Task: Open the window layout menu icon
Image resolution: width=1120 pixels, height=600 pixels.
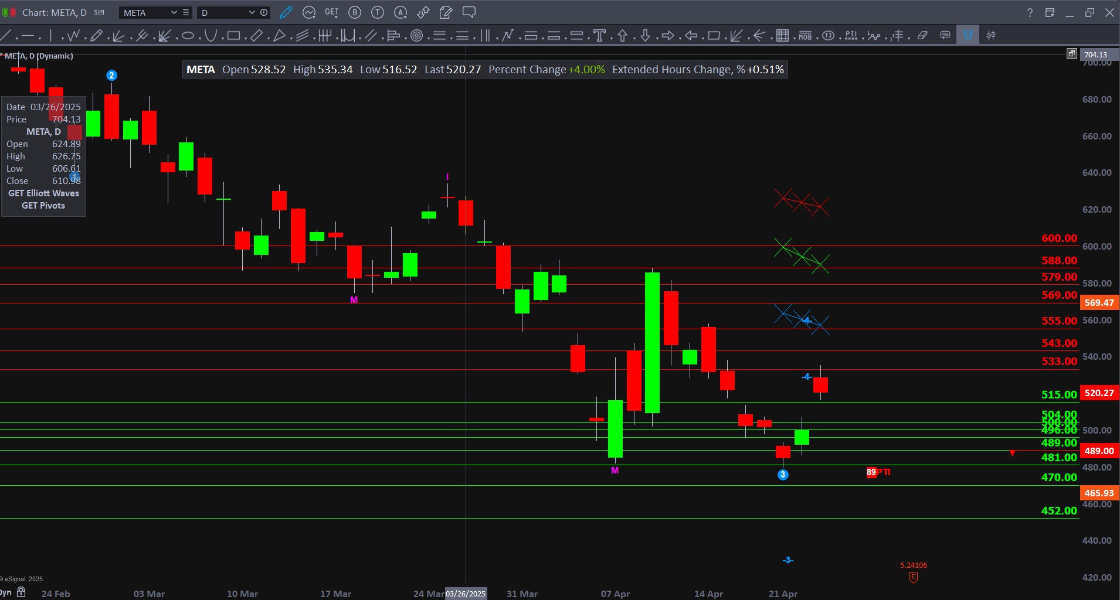Action: (1050, 12)
